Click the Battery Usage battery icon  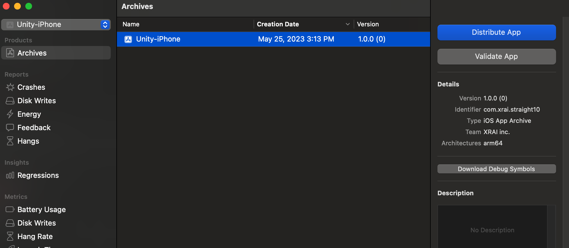tap(10, 210)
